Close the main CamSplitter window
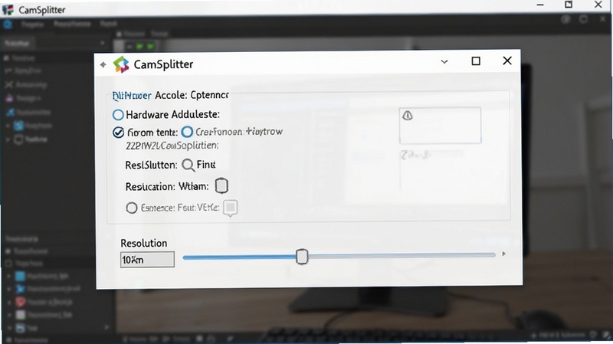This screenshot has height=344, width=613. click(x=598, y=5)
